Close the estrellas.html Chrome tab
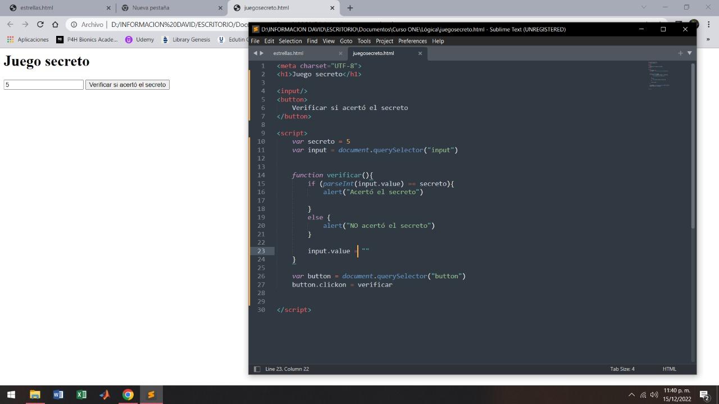719x404 pixels. [109, 8]
